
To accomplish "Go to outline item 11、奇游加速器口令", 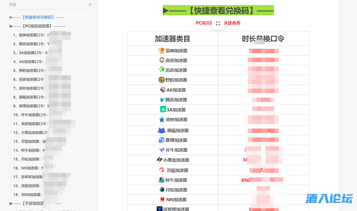I will click(x=30, y=124).
